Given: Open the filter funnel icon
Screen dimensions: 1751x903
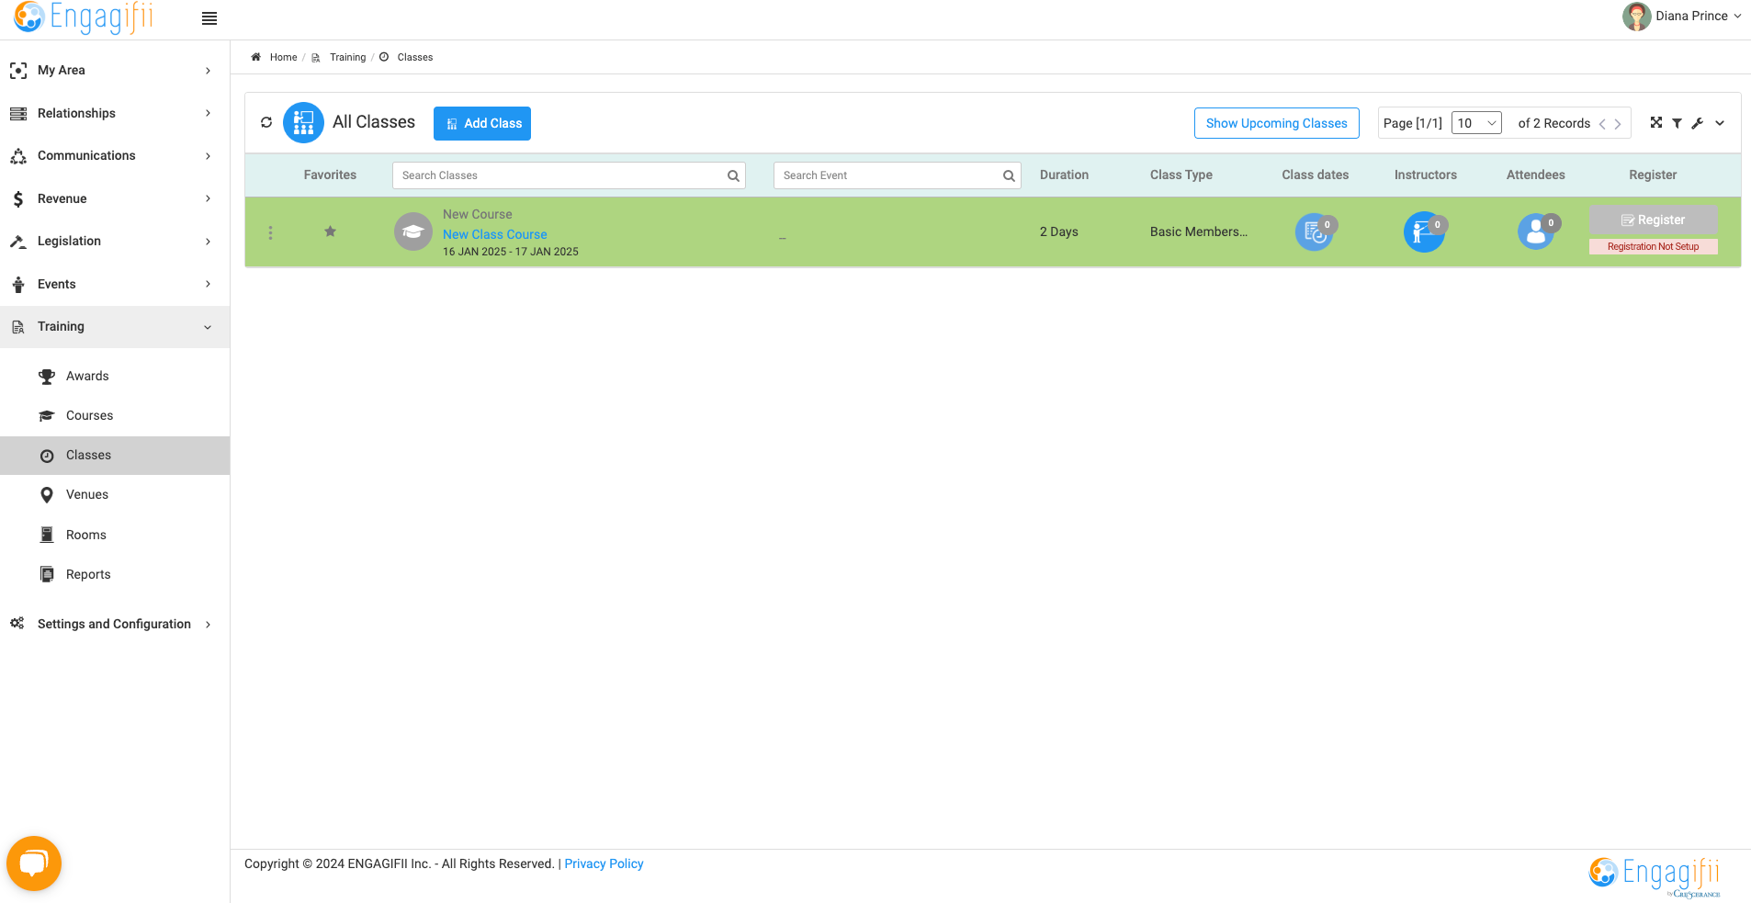Looking at the screenshot, I should [1677, 123].
